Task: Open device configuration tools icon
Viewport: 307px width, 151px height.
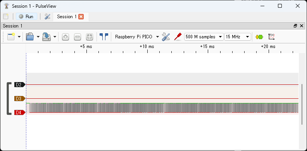Action: (x=166, y=37)
